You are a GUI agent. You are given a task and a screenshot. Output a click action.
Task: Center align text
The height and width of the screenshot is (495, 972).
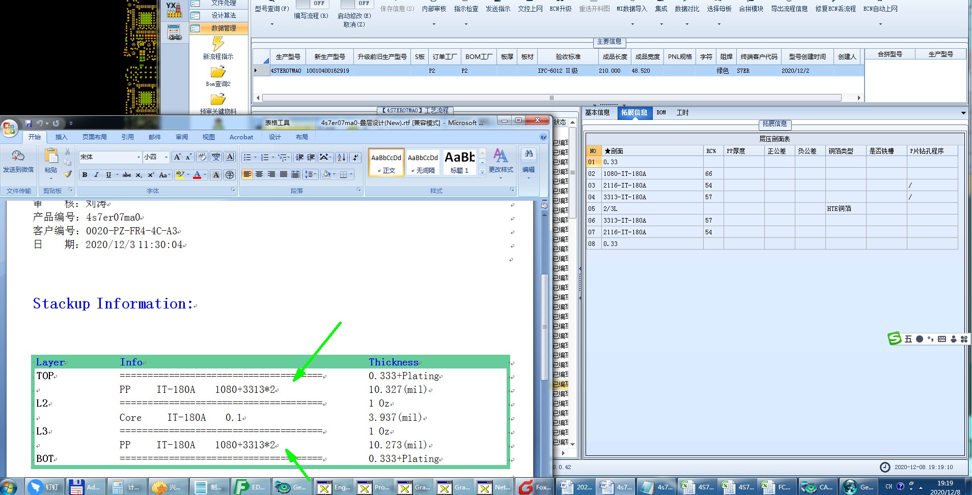259,174
